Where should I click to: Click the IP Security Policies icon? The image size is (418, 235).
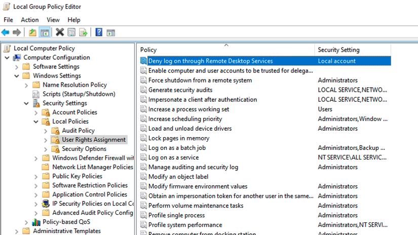coord(46,204)
